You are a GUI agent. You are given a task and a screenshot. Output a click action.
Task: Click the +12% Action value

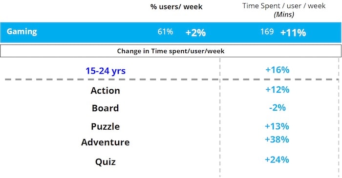[277, 89]
